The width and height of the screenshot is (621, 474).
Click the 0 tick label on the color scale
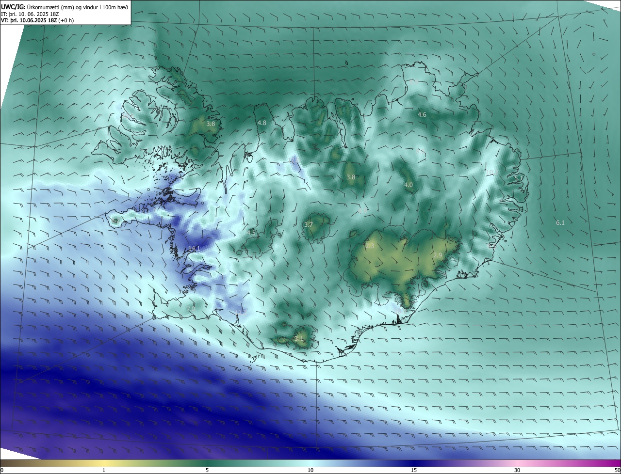[2, 470]
